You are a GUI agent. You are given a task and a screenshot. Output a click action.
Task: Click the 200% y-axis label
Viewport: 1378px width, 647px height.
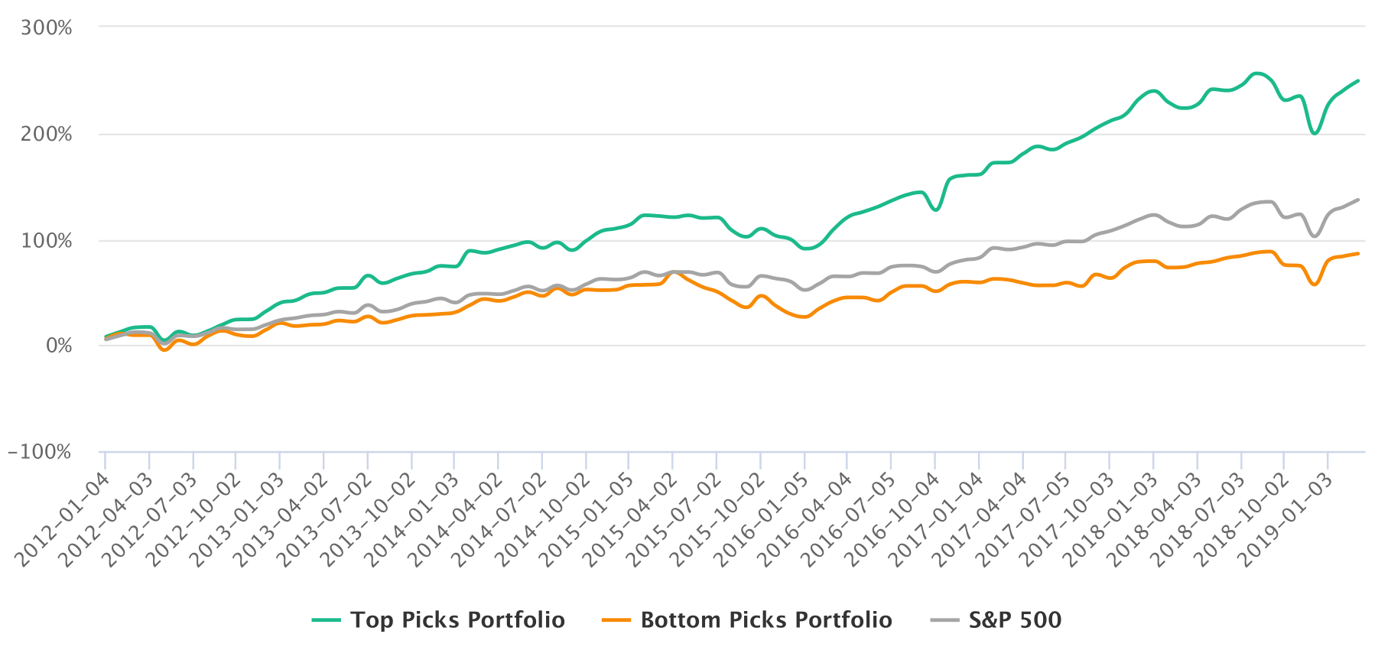tap(47, 135)
